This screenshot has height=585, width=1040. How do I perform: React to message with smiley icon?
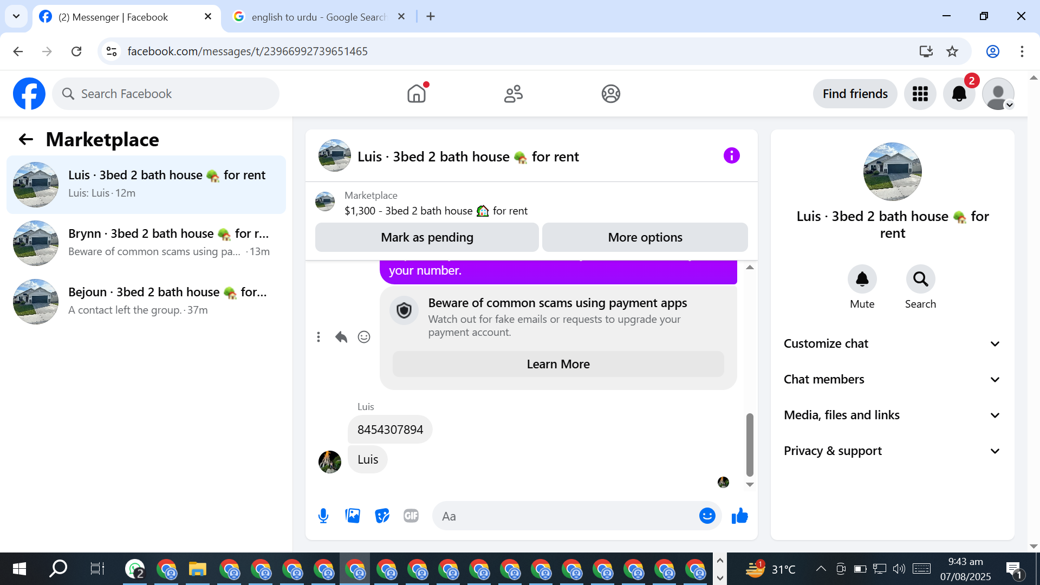(x=364, y=337)
